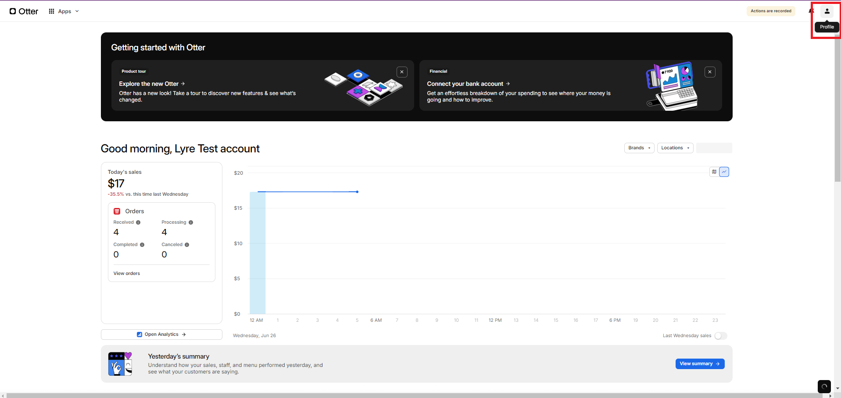Toggle Last Wednesday sales switch

(x=720, y=336)
